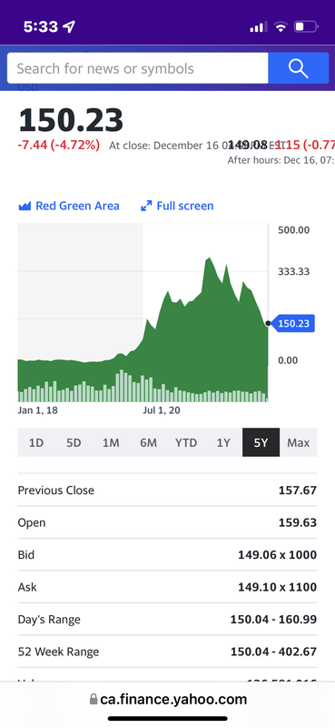Image resolution: width=335 pixels, height=728 pixels.
Task: Select the 1D range tab
Action: (36, 442)
